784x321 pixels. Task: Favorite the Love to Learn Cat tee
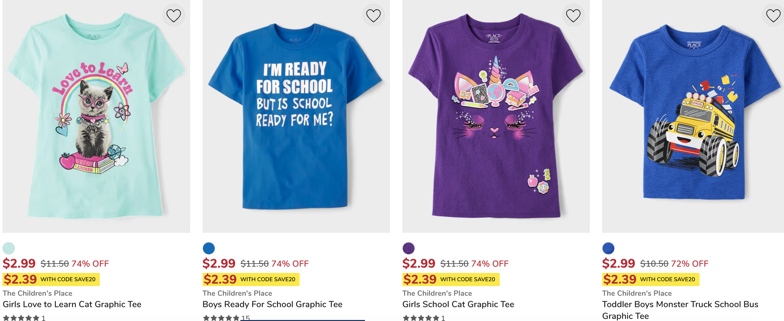[x=173, y=16]
